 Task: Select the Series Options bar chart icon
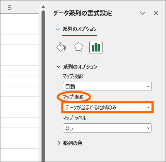96,47
